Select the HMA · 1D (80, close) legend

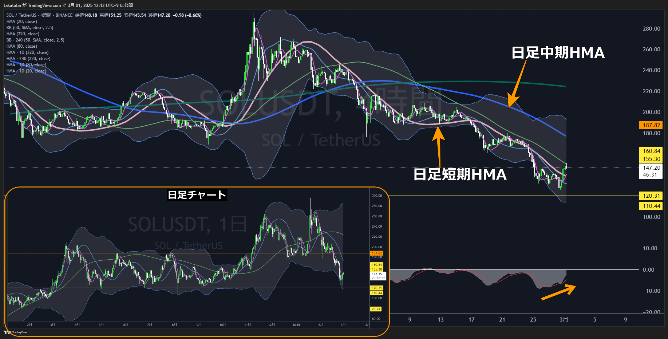coord(26,65)
